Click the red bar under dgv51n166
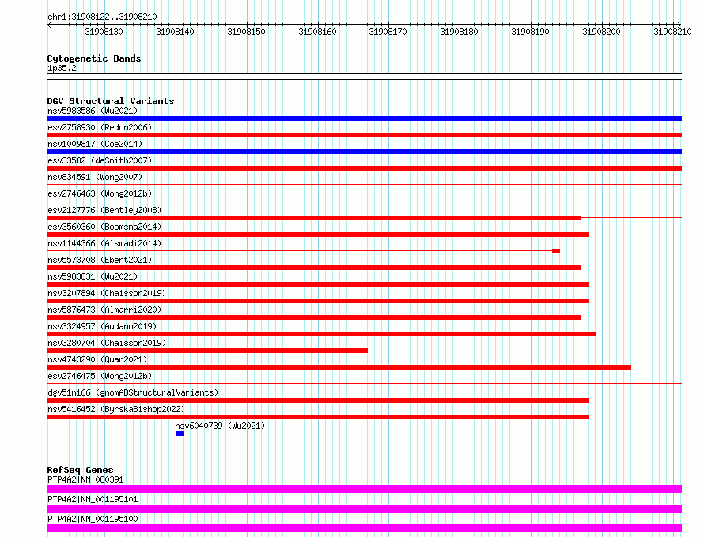Image resolution: width=704 pixels, height=537 pixels. tap(317, 400)
